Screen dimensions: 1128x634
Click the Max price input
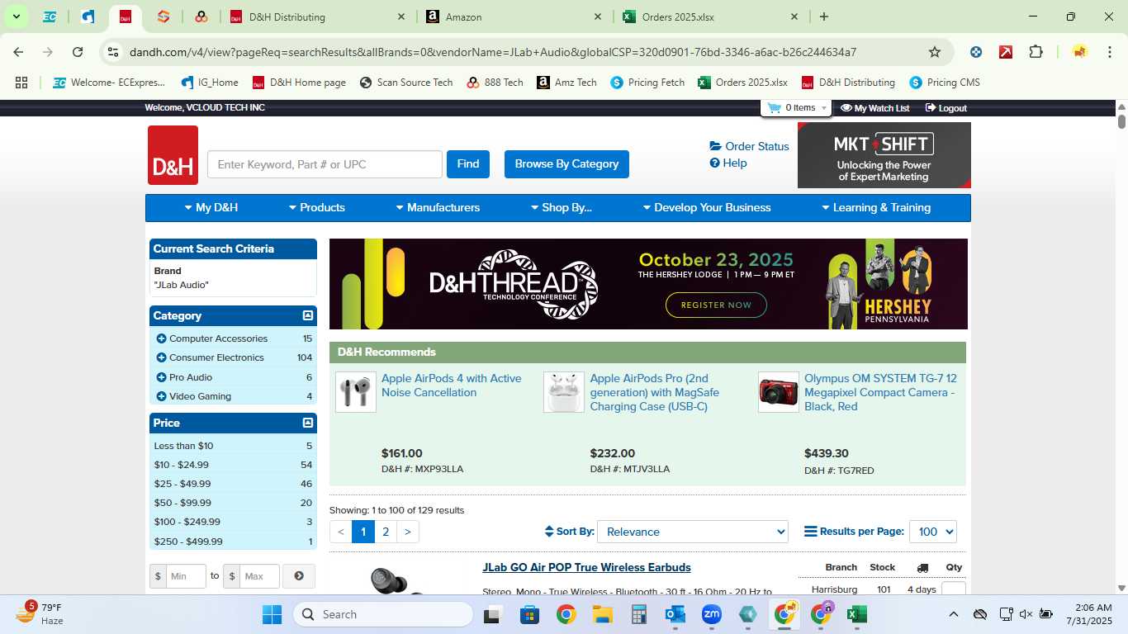(x=260, y=576)
